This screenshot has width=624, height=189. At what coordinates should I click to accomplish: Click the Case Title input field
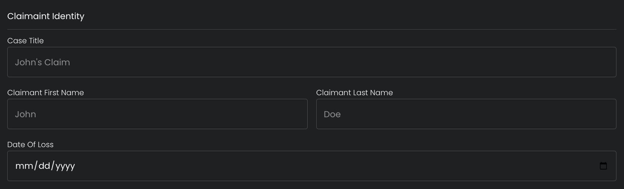pyautogui.click(x=311, y=62)
